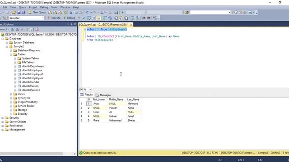Select the Service Broker folder

26,106
